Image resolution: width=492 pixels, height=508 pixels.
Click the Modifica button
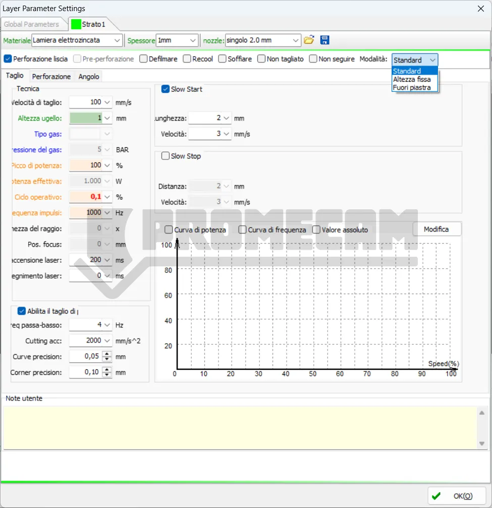436,229
